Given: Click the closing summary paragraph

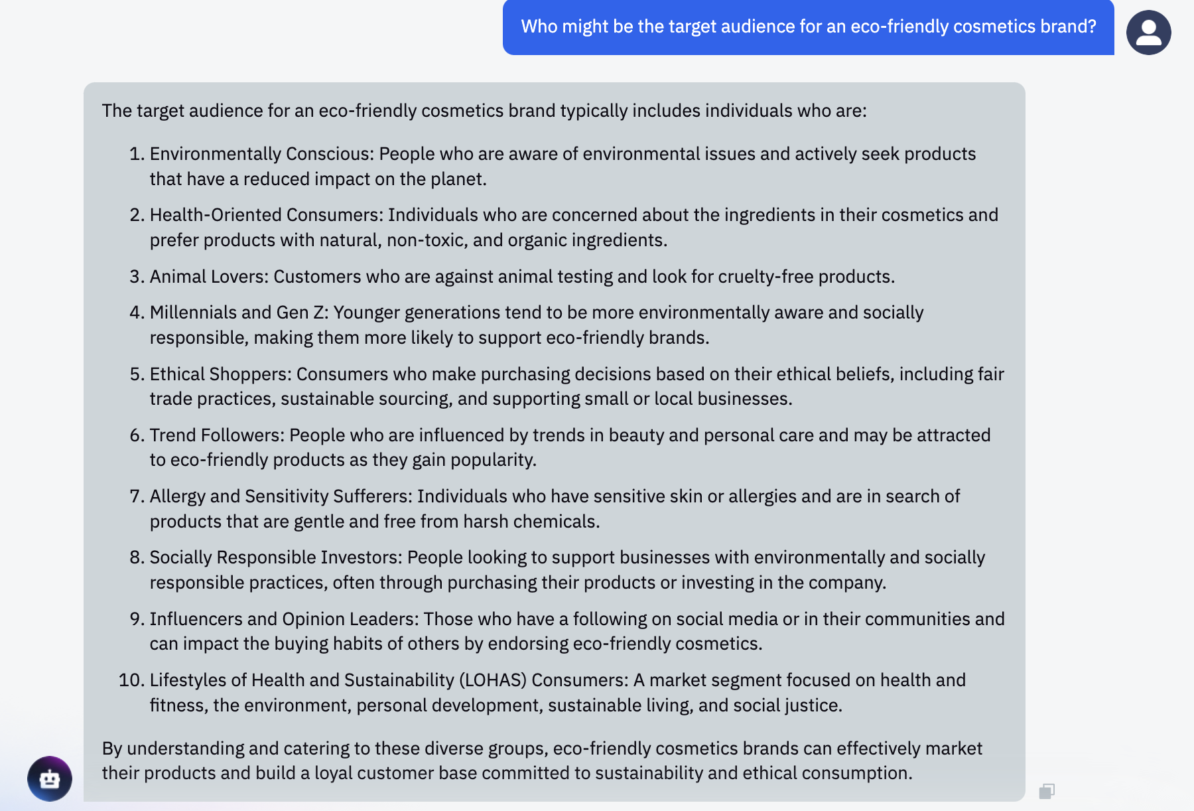Looking at the screenshot, I should coord(542,761).
